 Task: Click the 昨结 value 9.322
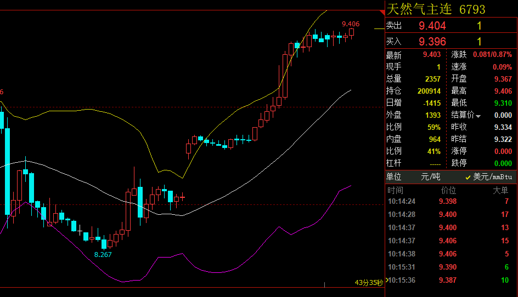click(503, 139)
